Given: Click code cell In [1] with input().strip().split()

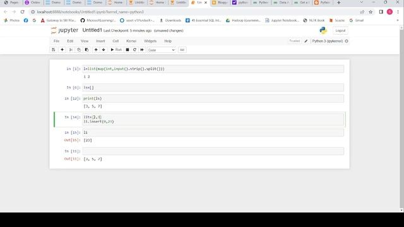Looking at the screenshot, I should [213, 69].
